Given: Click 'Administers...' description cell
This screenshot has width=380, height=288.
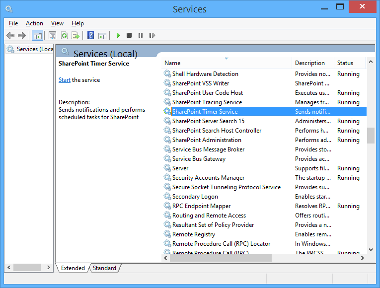Looking at the screenshot, I should coord(312,121).
